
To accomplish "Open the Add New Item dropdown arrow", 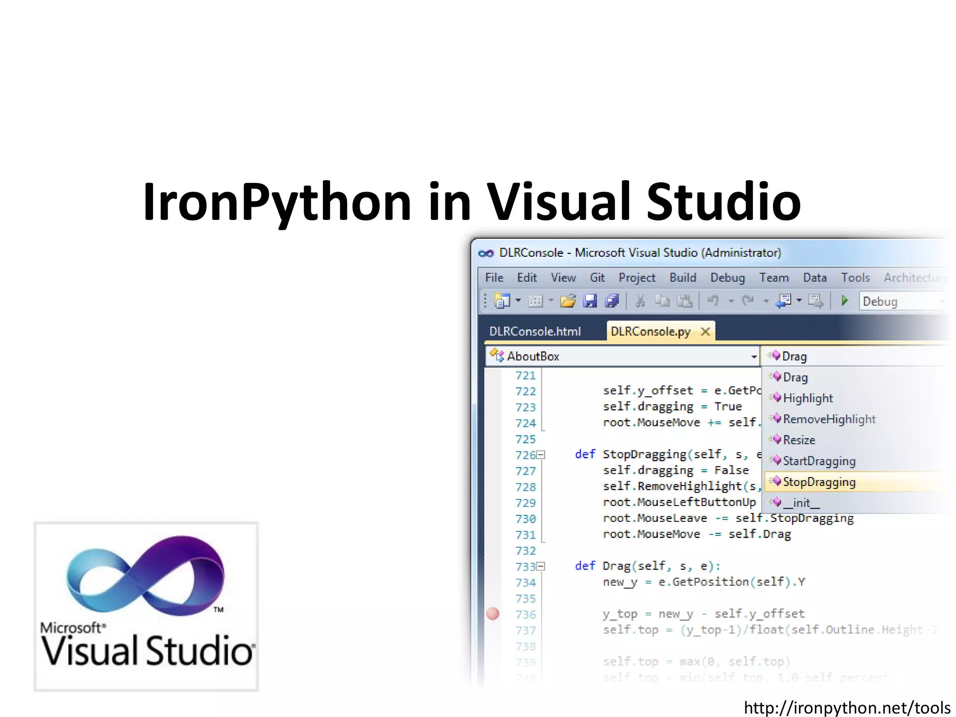I will pyautogui.click(x=551, y=301).
